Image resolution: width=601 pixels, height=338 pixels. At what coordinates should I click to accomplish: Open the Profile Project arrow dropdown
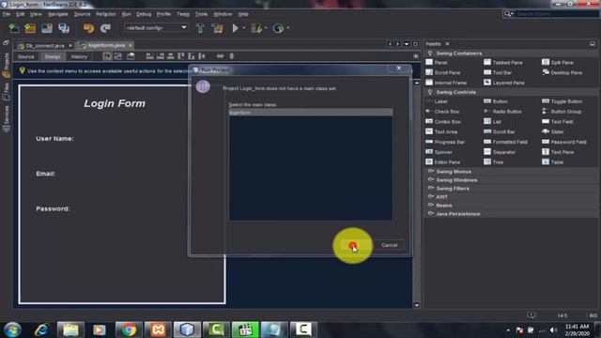click(288, 28)
